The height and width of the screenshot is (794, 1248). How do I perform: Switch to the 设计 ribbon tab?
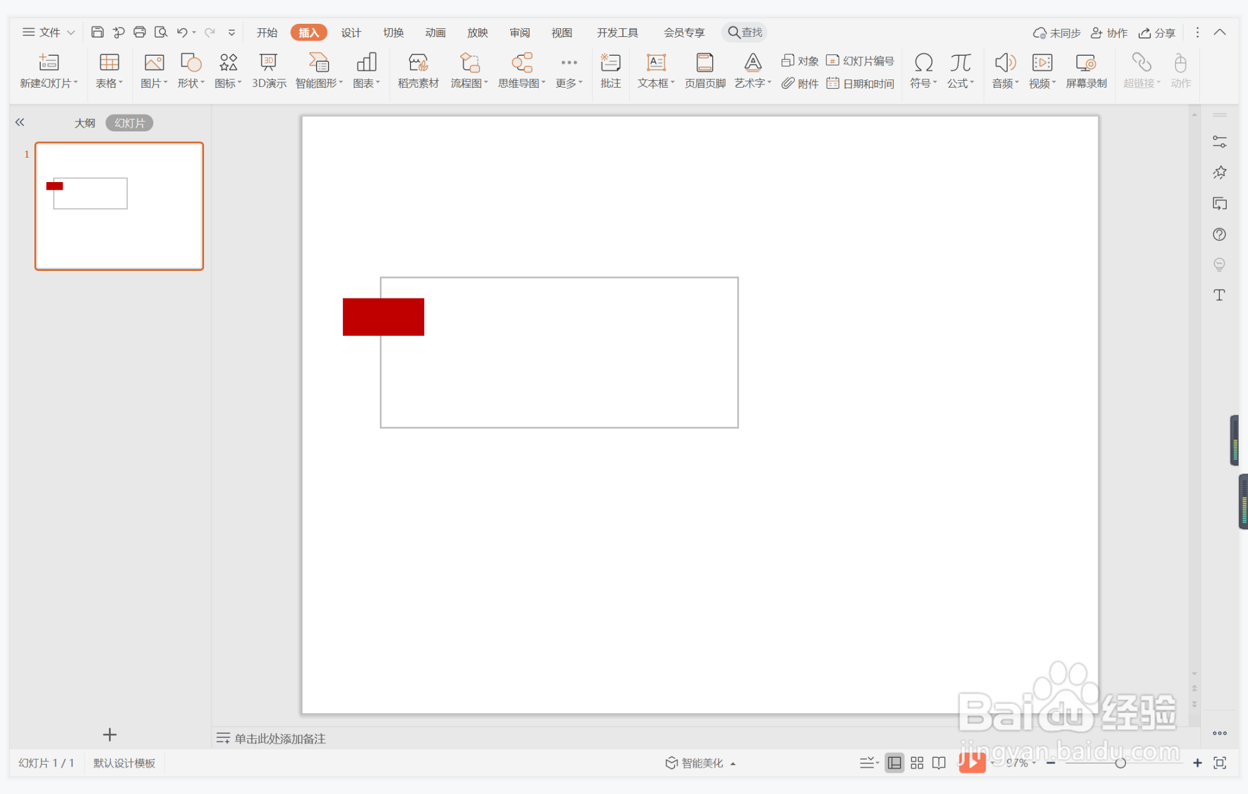tap(351, 33)
